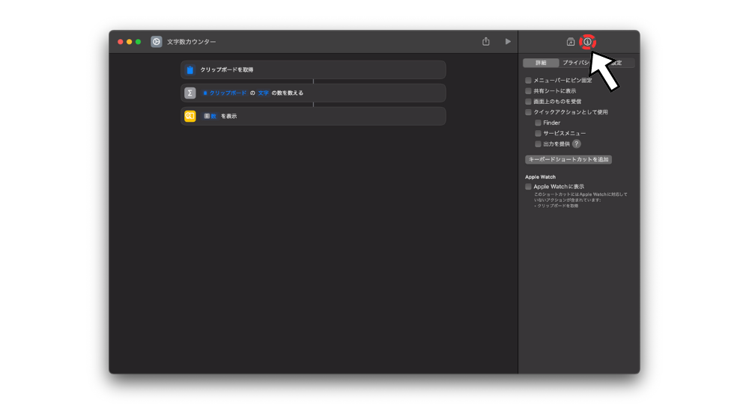Enable メニューバーにピン固定 checkbox
This screenshot has width=749, height=420.
(x=528, y=80)
